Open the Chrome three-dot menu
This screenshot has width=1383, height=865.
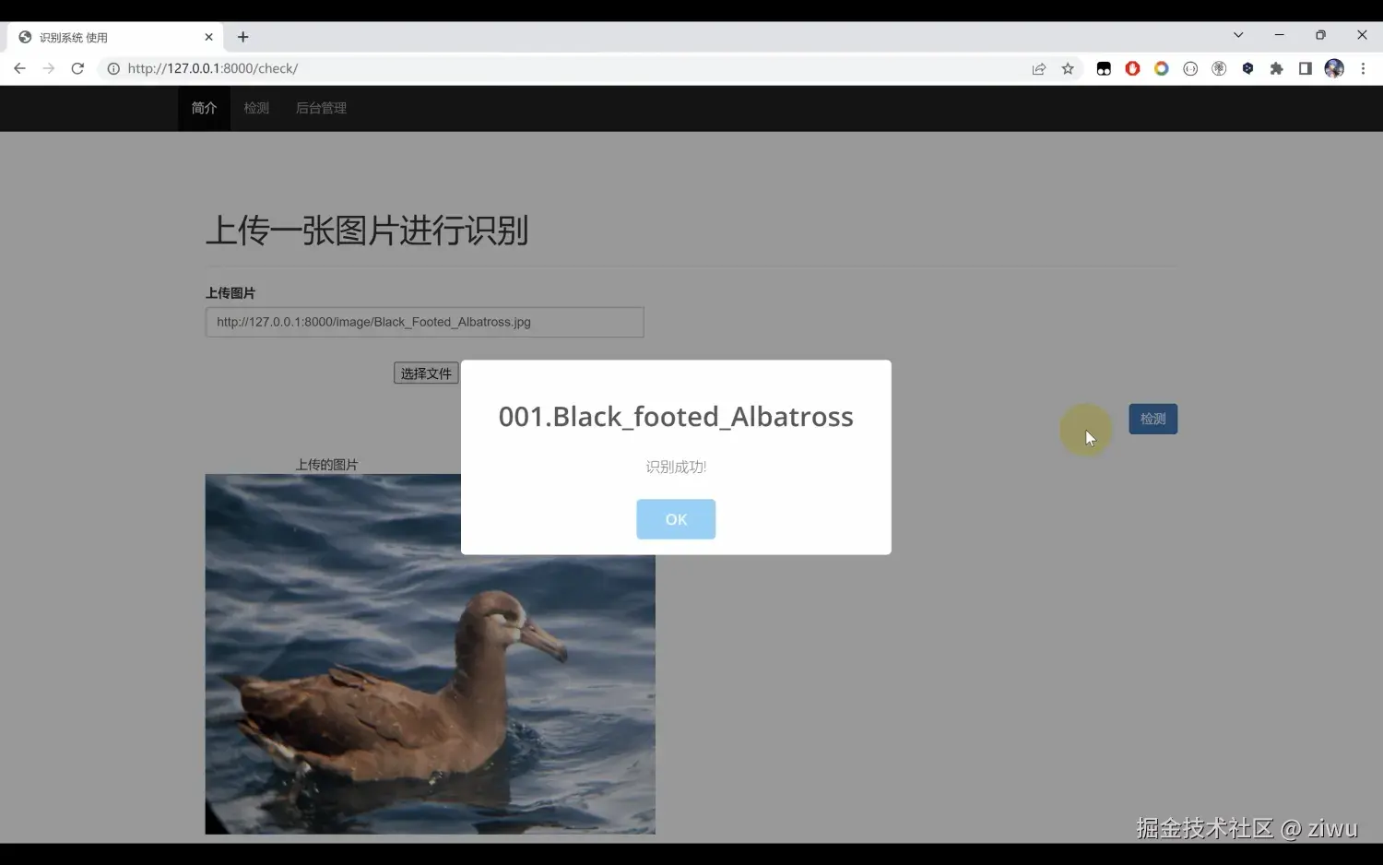pos(1365,68)
